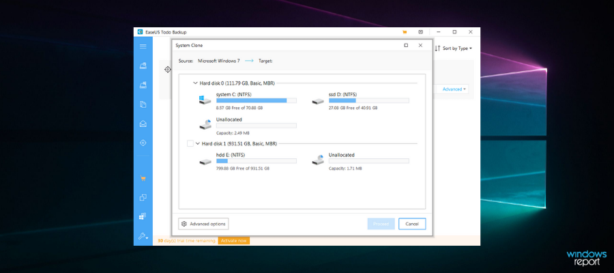Image resolution: width=614 pixels, height=273 pixels.
Task: Collapse the Hard disk 0 group
Action: [x=195, y=83]
